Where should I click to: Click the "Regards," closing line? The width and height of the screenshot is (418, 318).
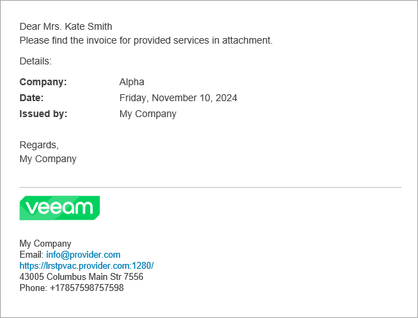tap(39, 145)
